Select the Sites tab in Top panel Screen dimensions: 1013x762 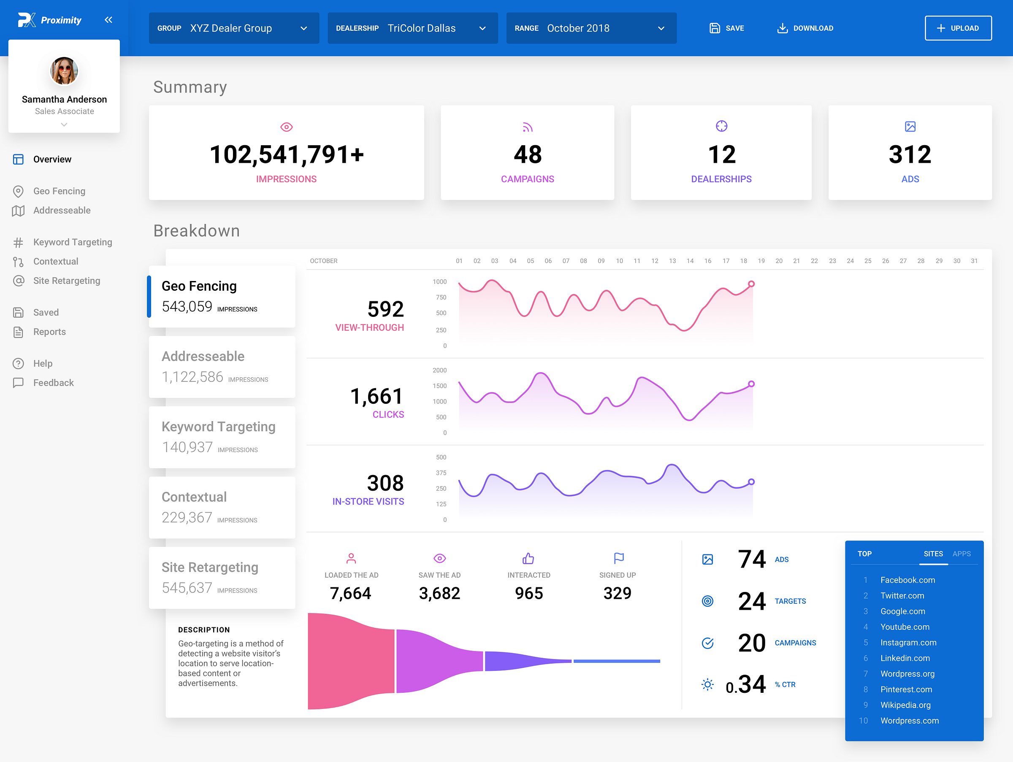[x=933, y=554]
